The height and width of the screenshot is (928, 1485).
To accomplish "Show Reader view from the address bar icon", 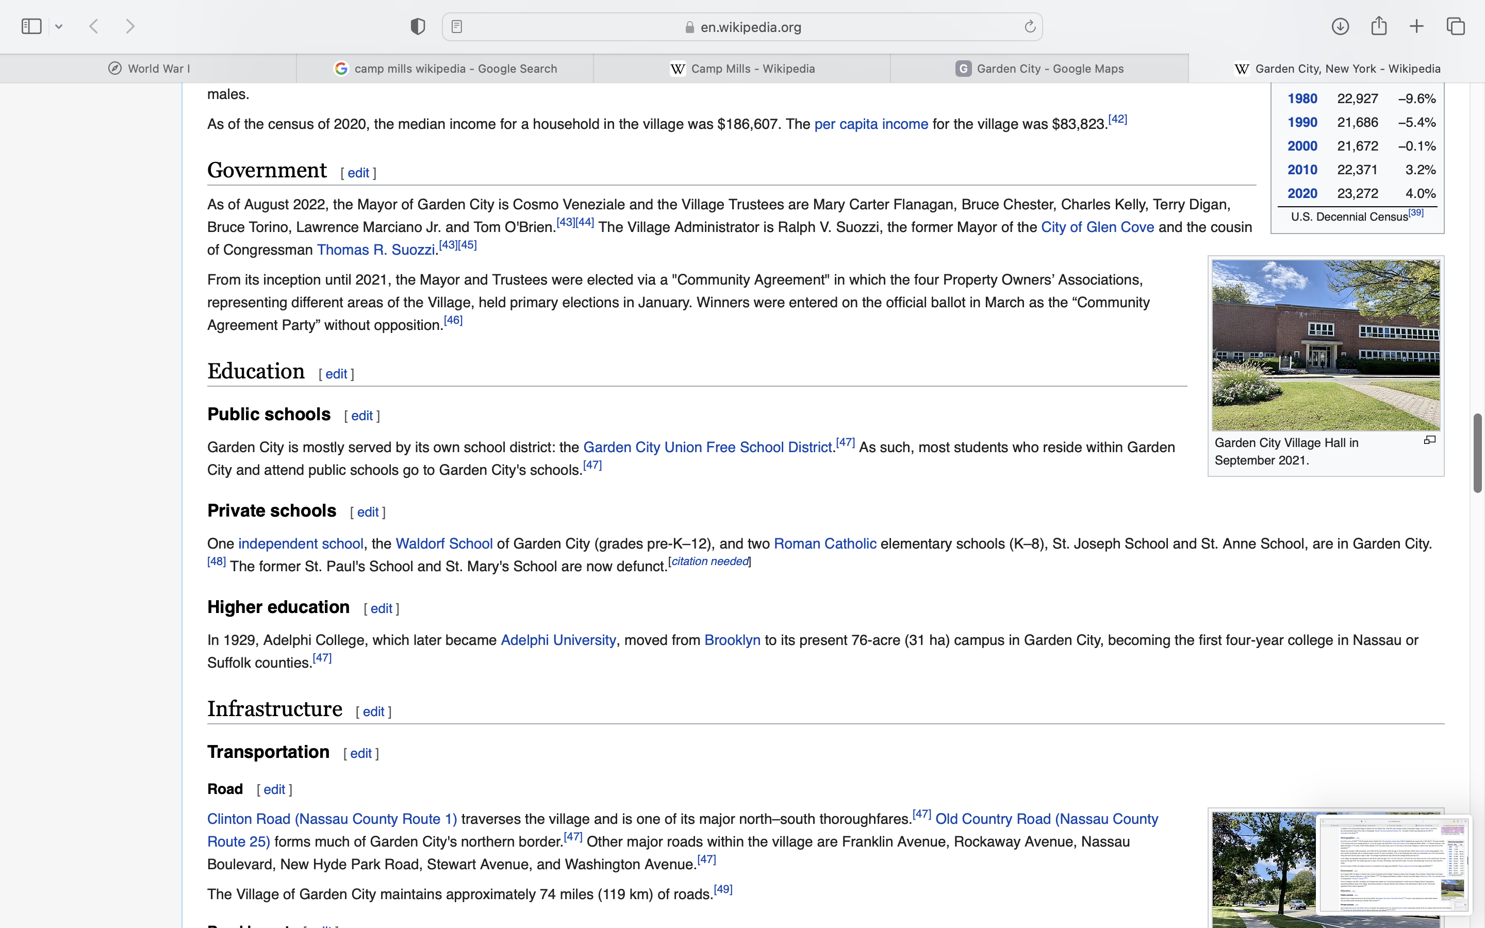I will [x=456, y=26].
